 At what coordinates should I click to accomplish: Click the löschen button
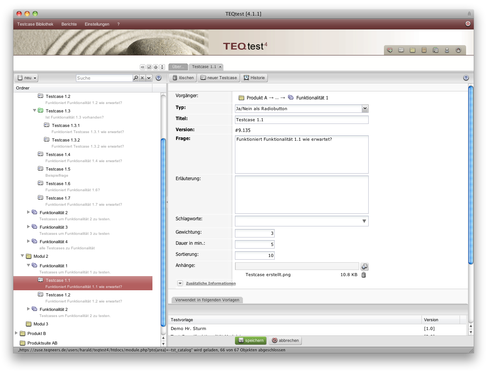point(183,78)
